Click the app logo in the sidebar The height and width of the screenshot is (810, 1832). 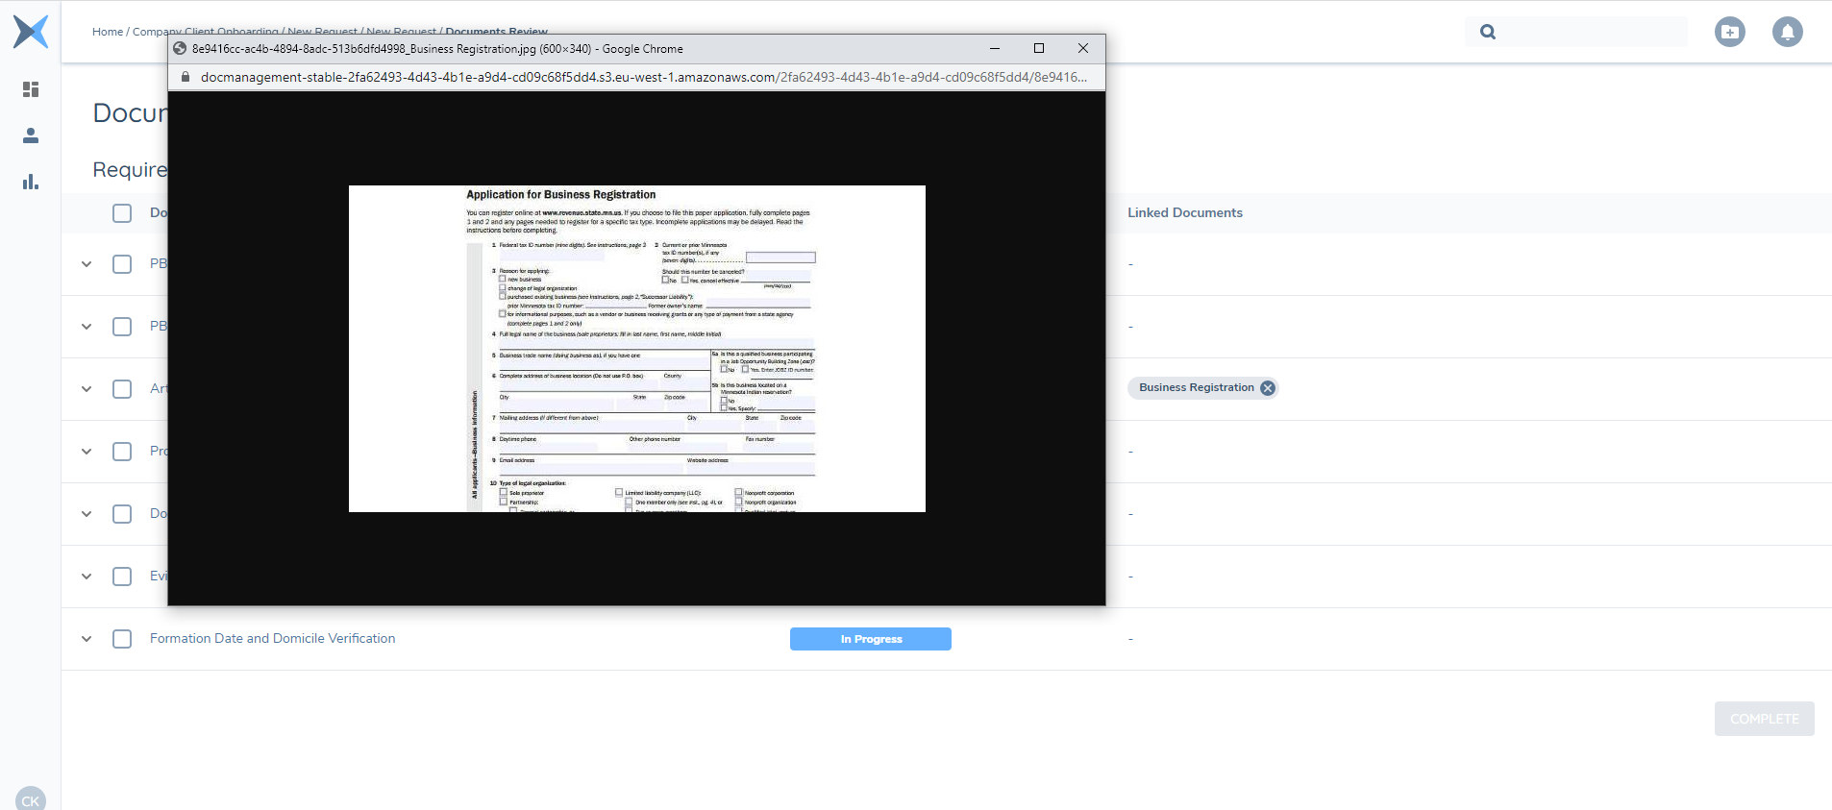pyautogui.click(x=31, y=32)
